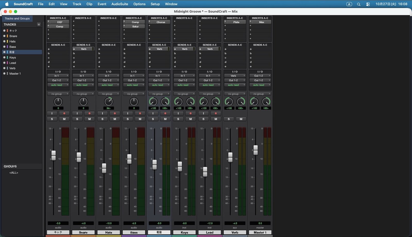Mute the Lead track

216,119
